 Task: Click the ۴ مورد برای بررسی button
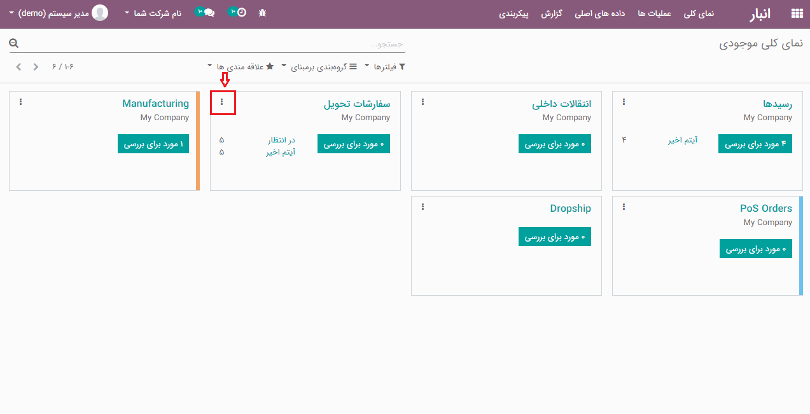click(755, 144)
